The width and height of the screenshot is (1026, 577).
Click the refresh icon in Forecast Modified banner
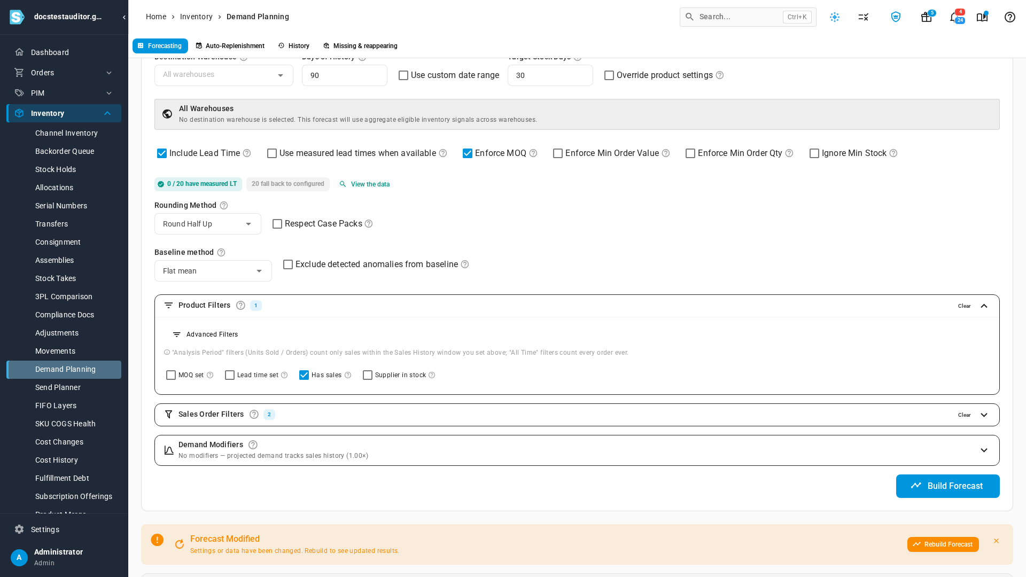pos(180,544)
